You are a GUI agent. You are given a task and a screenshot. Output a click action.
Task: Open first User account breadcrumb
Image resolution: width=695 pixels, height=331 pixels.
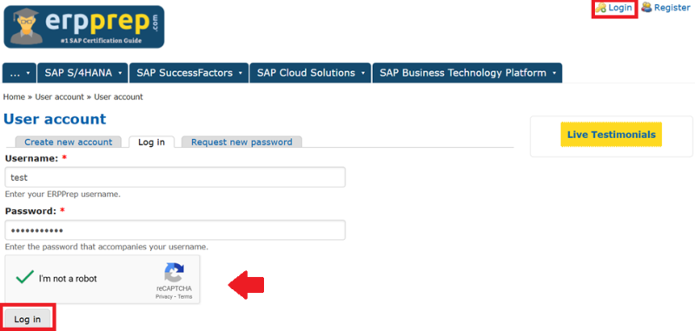click(x=59, y=96)
